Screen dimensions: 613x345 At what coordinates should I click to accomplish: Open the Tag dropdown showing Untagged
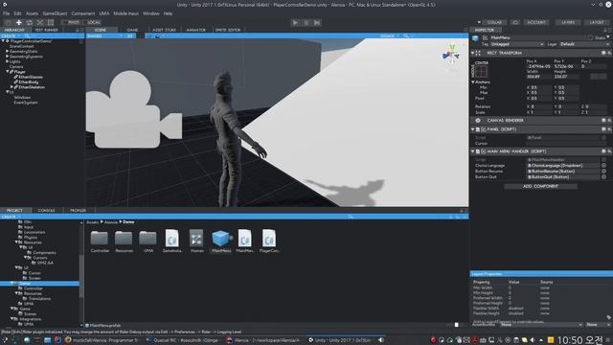(x=517, y=44)
